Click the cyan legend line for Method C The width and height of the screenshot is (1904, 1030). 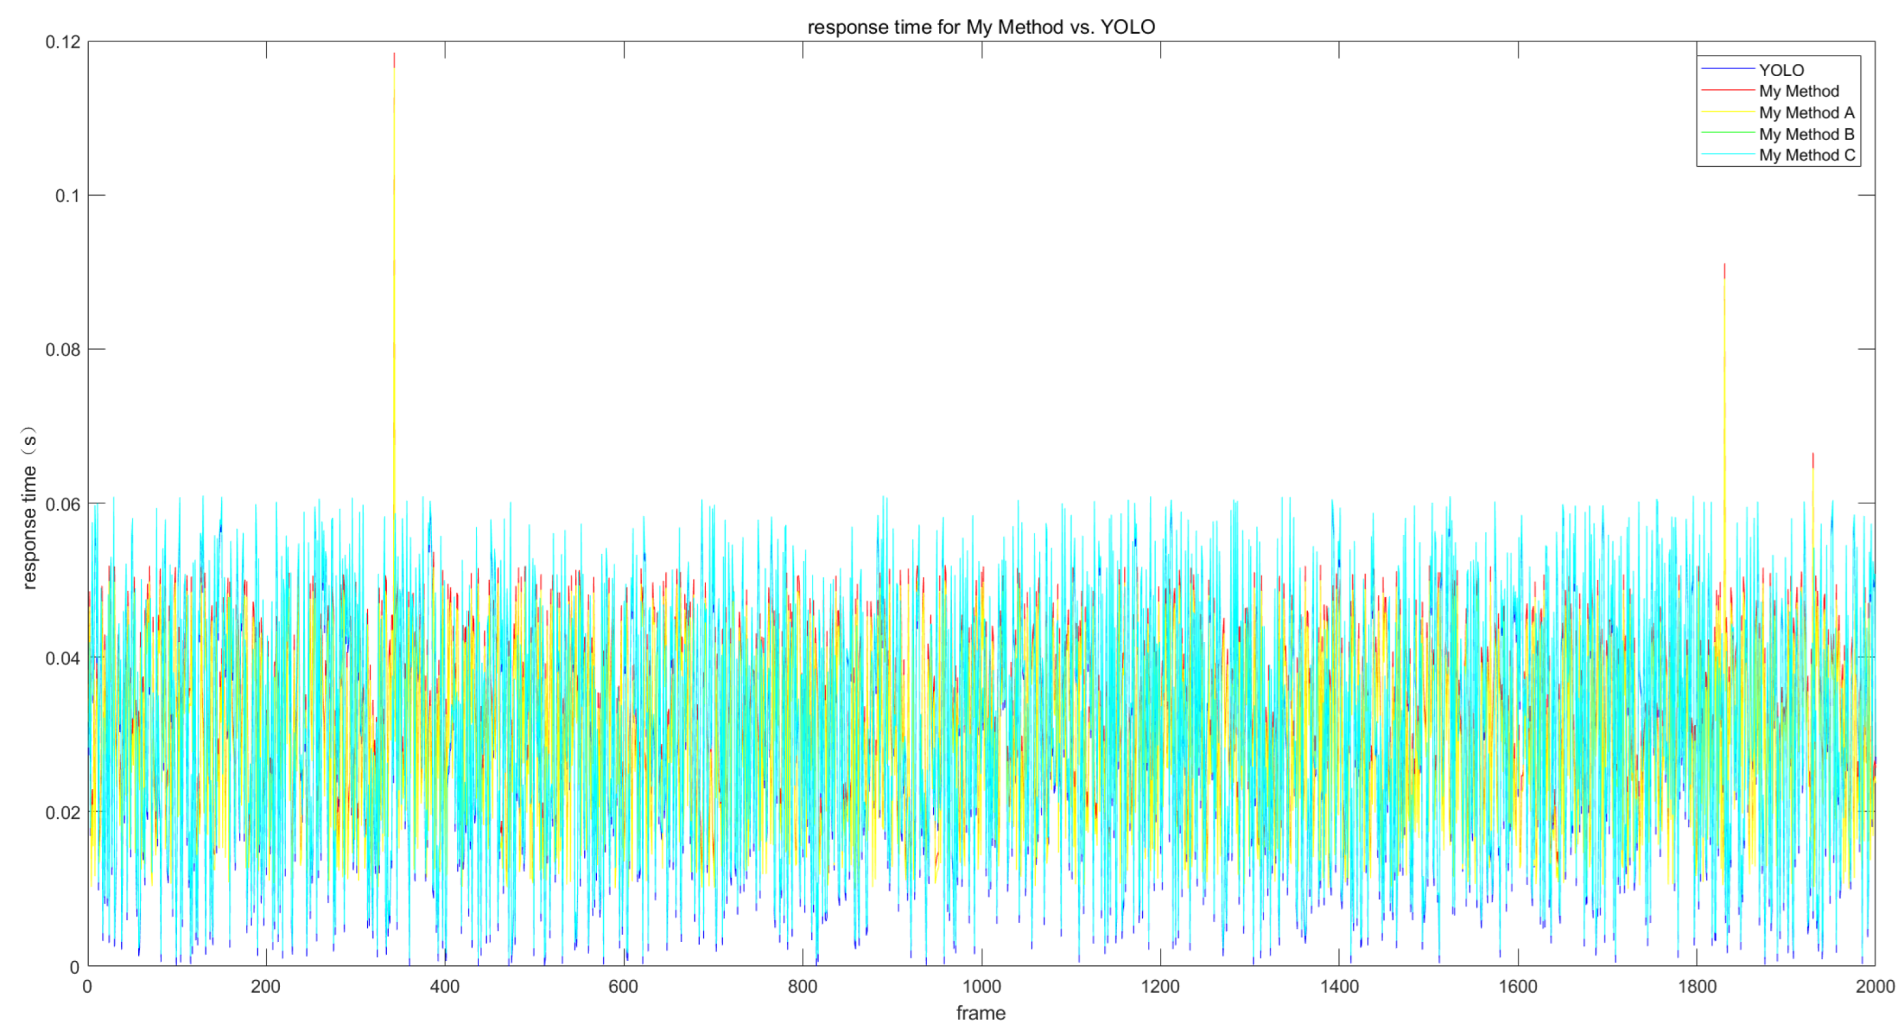1727,154
